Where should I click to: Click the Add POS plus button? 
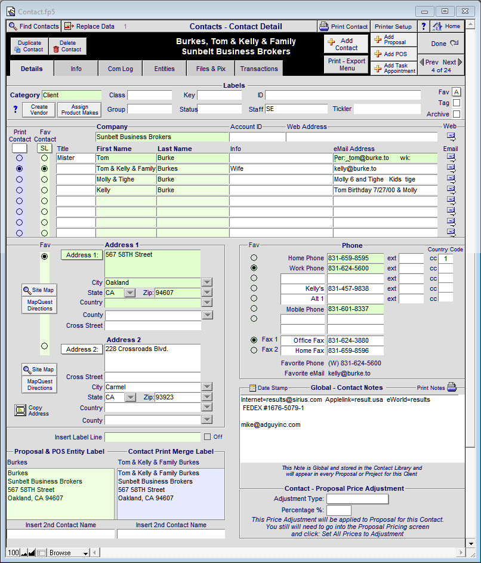[x=394, y=54]
